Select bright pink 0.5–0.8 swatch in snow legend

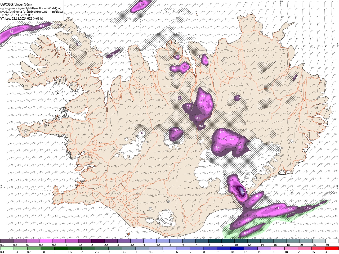point(46,241)
